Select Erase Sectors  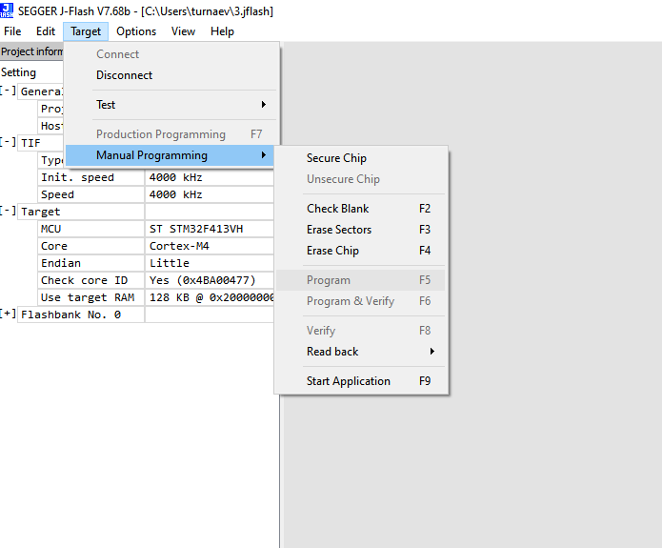click(x=361, y=230)
